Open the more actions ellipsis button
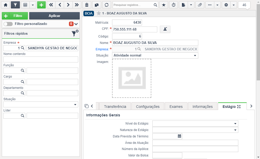Viewport: 260px width, 159px height. 210,5
